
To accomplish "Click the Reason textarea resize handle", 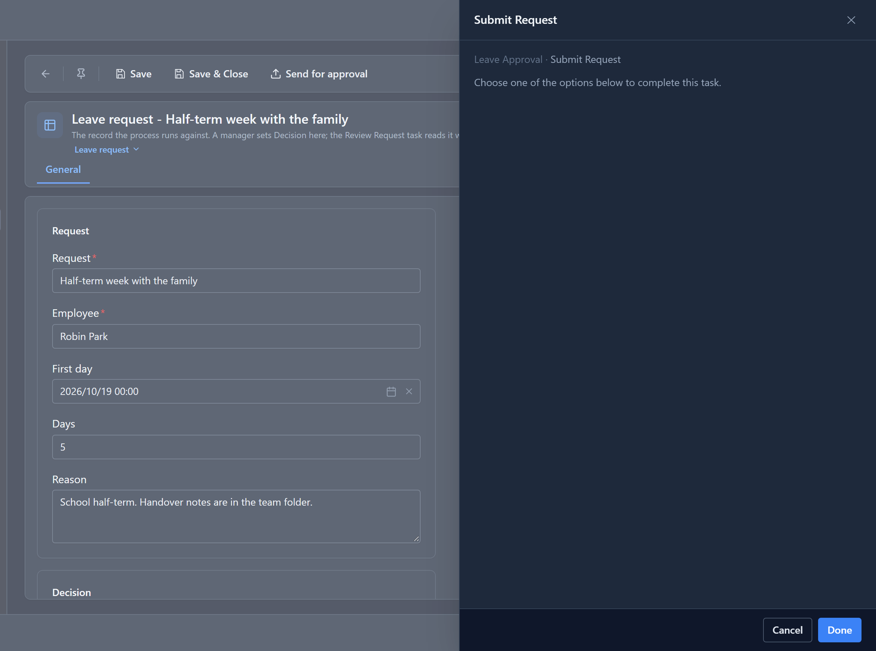I will coord(416,539).
